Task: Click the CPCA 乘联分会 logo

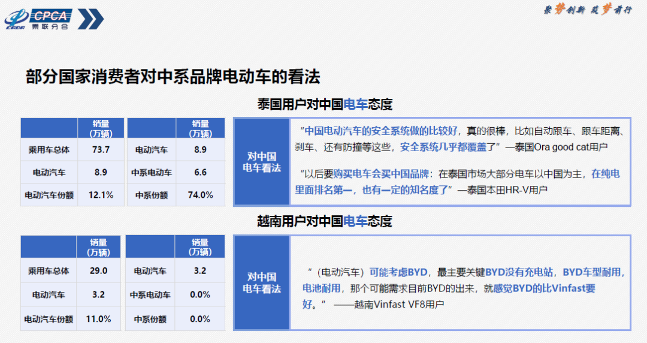Action: pyautogui.click(x=38, y=19)
